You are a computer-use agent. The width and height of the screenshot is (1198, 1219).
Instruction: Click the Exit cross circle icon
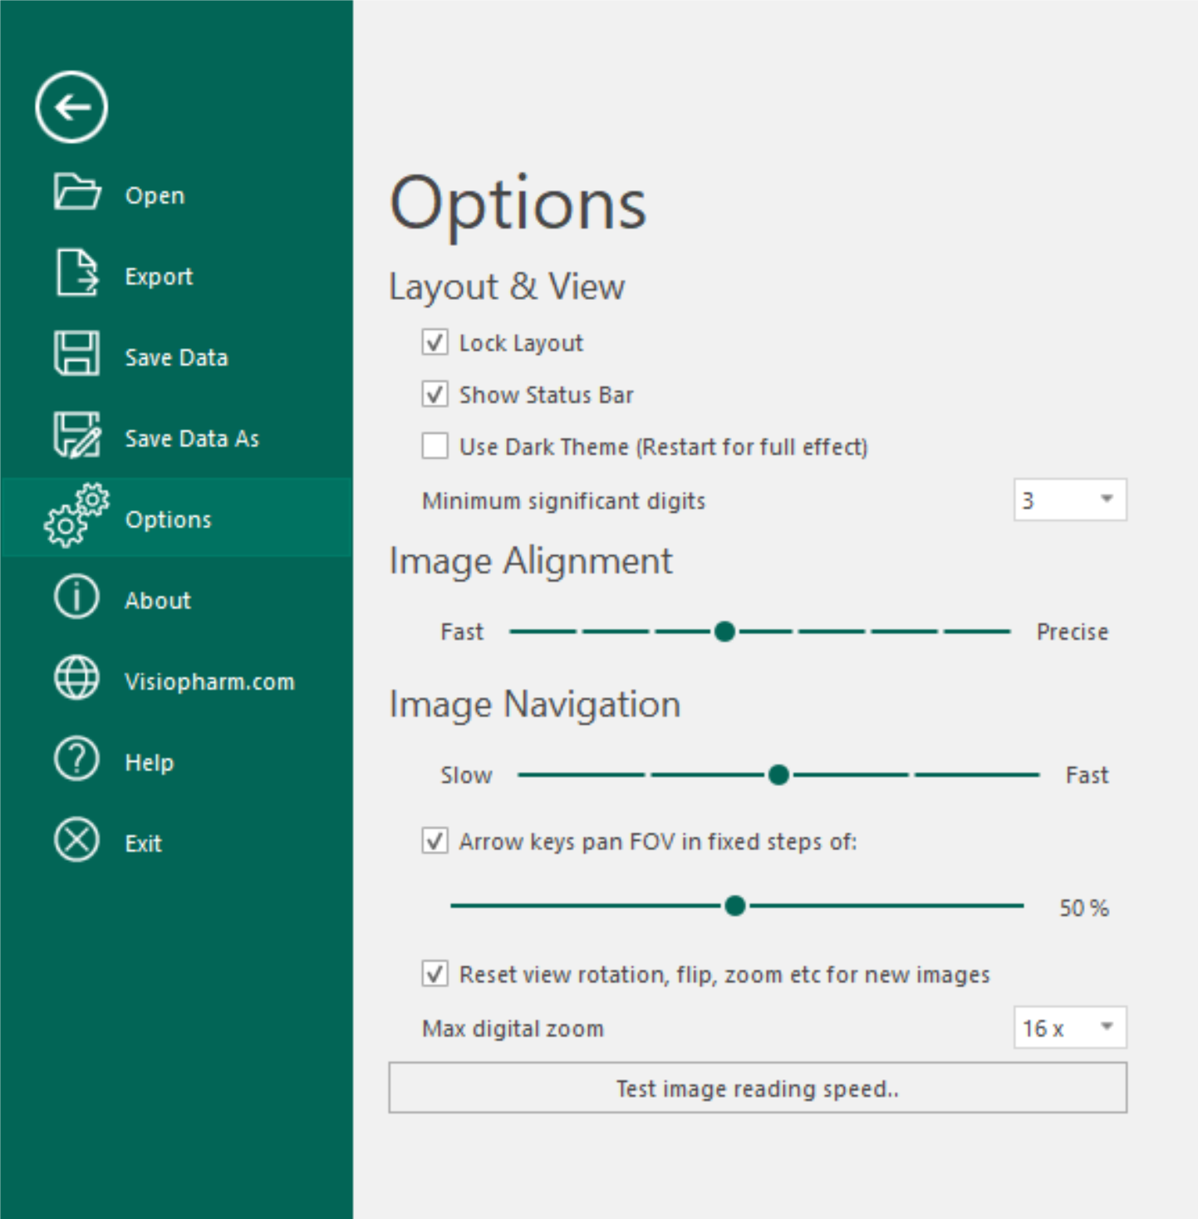76,840
